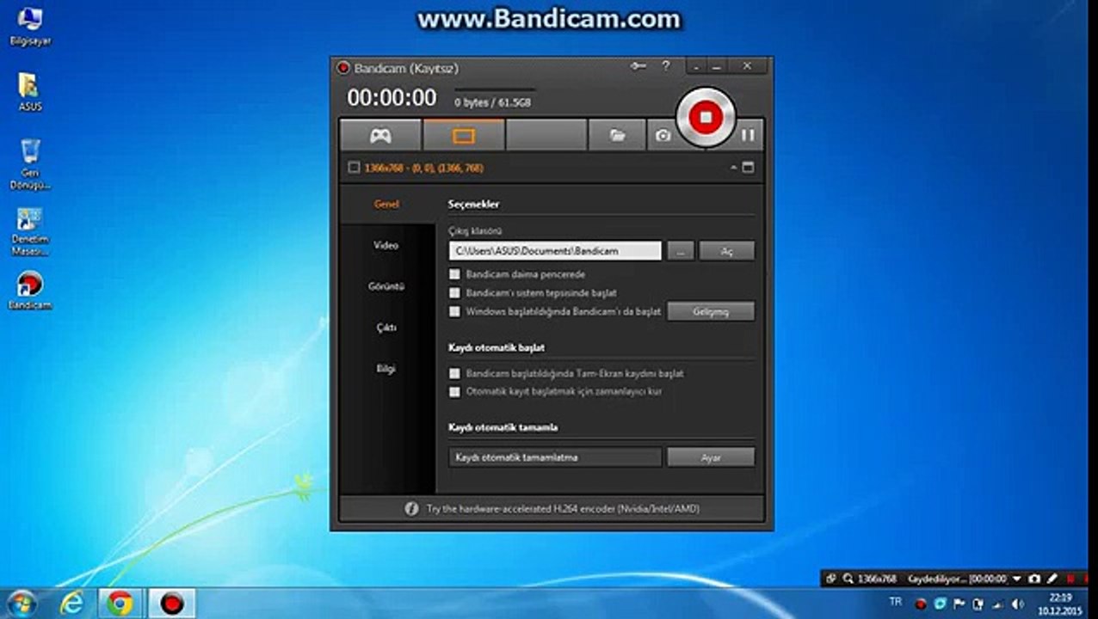
Task: Click the Bandicam record icon in title bar
Action: [x=343, y=67]
